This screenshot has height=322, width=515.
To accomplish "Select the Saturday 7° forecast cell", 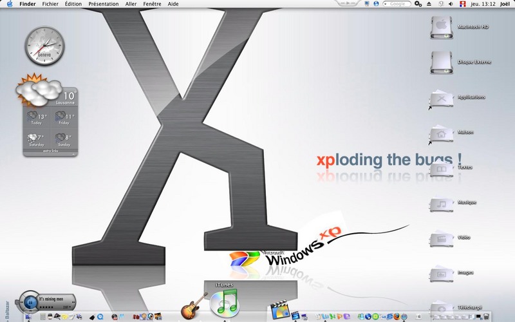I will point(37,140).
